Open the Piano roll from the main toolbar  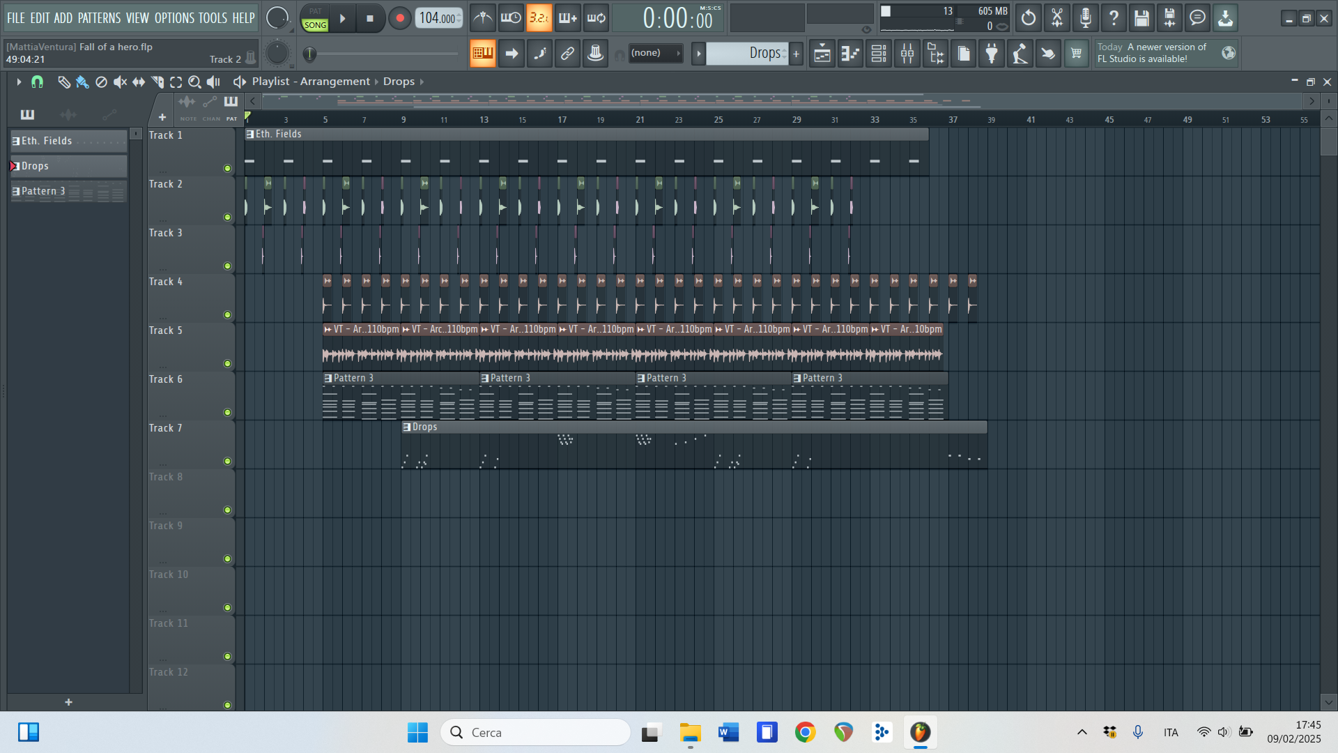tap(849, 53)
